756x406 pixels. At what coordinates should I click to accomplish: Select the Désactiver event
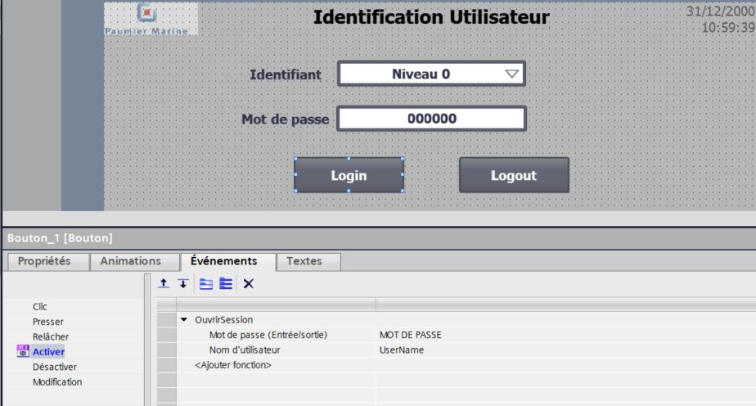tap(54, 367)
